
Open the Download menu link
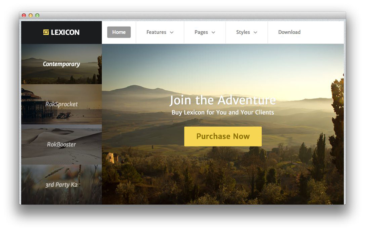coord(289,32)
